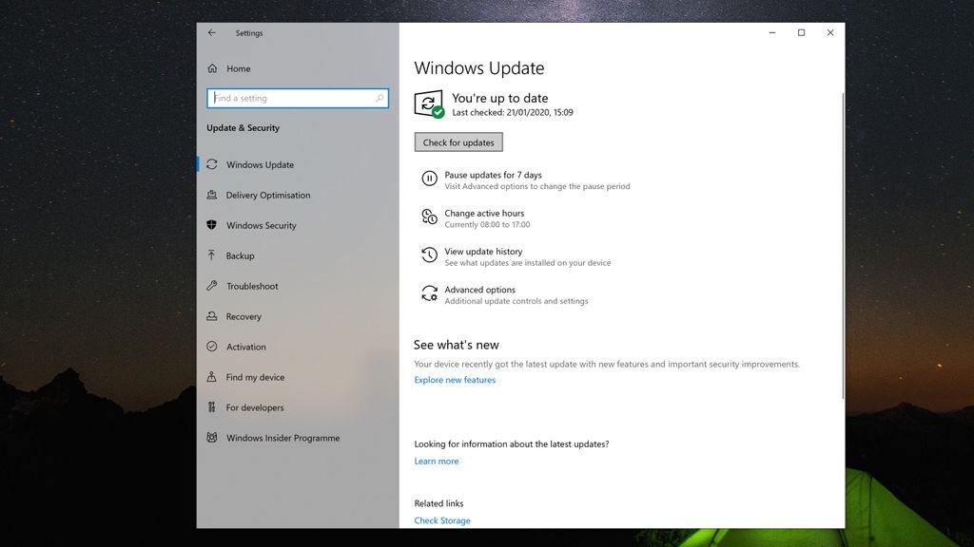Click the back arrow
Image resolution: width=974 pixels, height=547 pixels.
(211, 32)
